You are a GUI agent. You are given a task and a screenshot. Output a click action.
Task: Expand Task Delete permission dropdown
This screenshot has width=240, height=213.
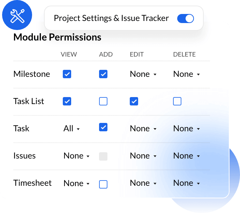186,128
